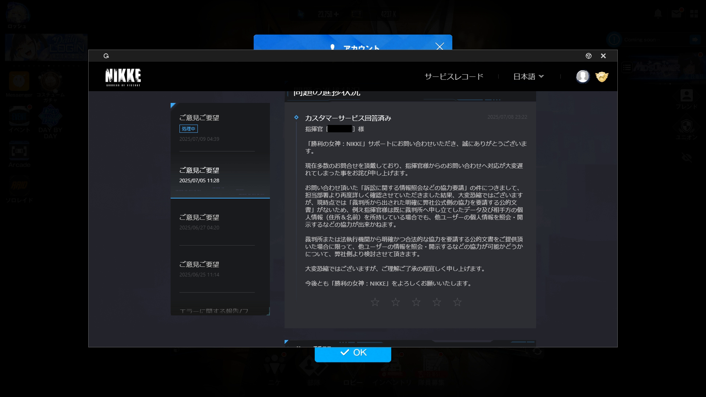Viewport: 706px width, 397px height.
Task: Open ユニオン icon on game right side
Action: 687,129
